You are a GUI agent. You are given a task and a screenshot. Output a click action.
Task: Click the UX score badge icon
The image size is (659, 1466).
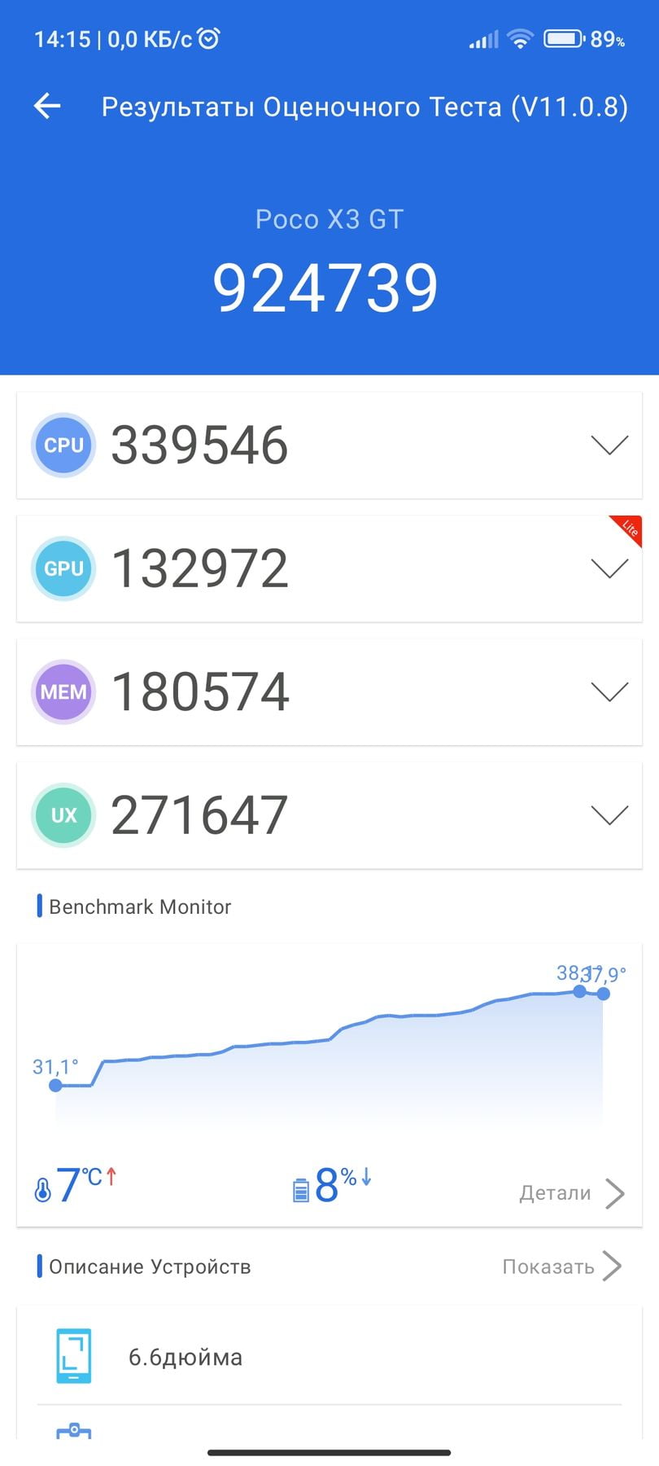coord(63,815)
